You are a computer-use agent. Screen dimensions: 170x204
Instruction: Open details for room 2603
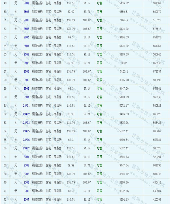(x=26, y=20)
